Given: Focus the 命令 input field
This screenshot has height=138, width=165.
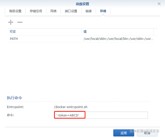Looking at the screenshot, I should (x=101, y=115).
